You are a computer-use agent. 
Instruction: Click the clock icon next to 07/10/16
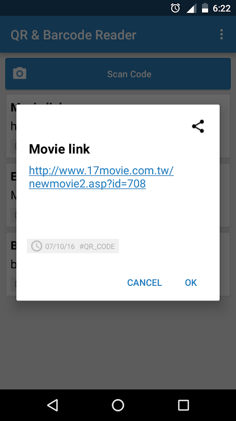point(37,246)
